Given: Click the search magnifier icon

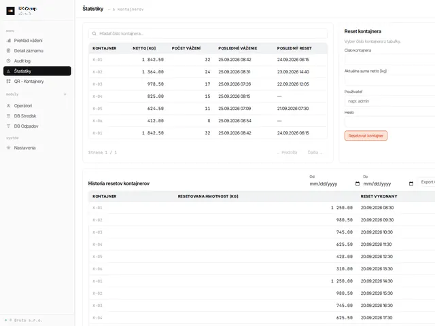Looking at the screenshot, I should coord(94,33).
